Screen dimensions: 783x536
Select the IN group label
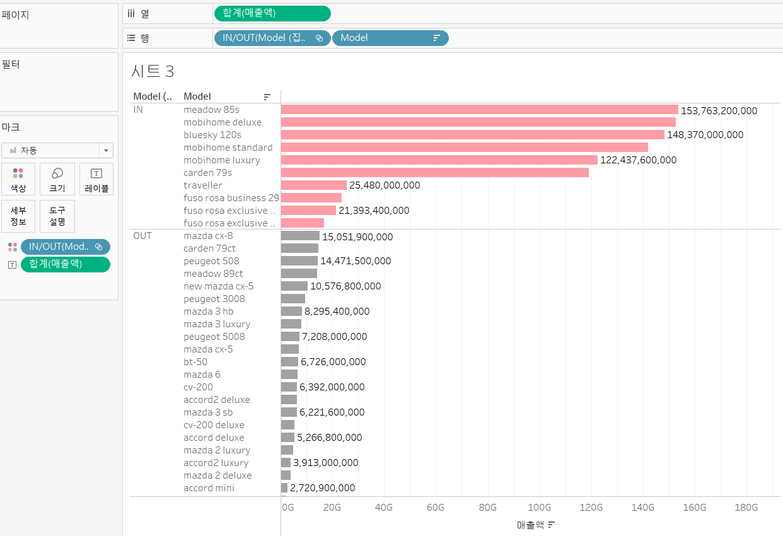138,110
